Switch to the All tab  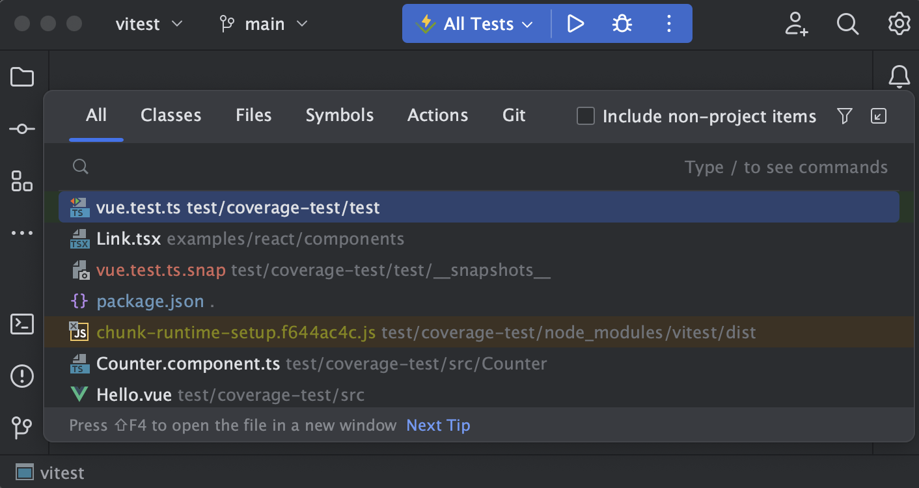[96, 116]
